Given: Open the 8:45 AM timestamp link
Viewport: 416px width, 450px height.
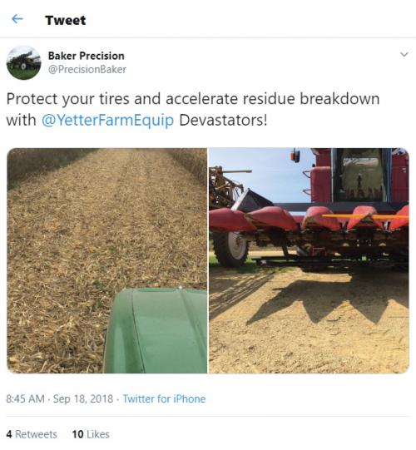Looking at the screenshot, I should click(x=25, y=398).
